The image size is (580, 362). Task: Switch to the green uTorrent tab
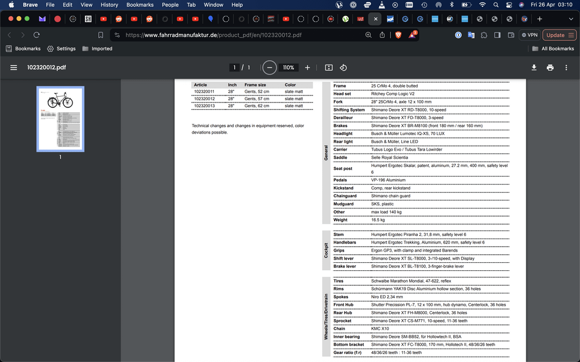(x=345, y=19)
